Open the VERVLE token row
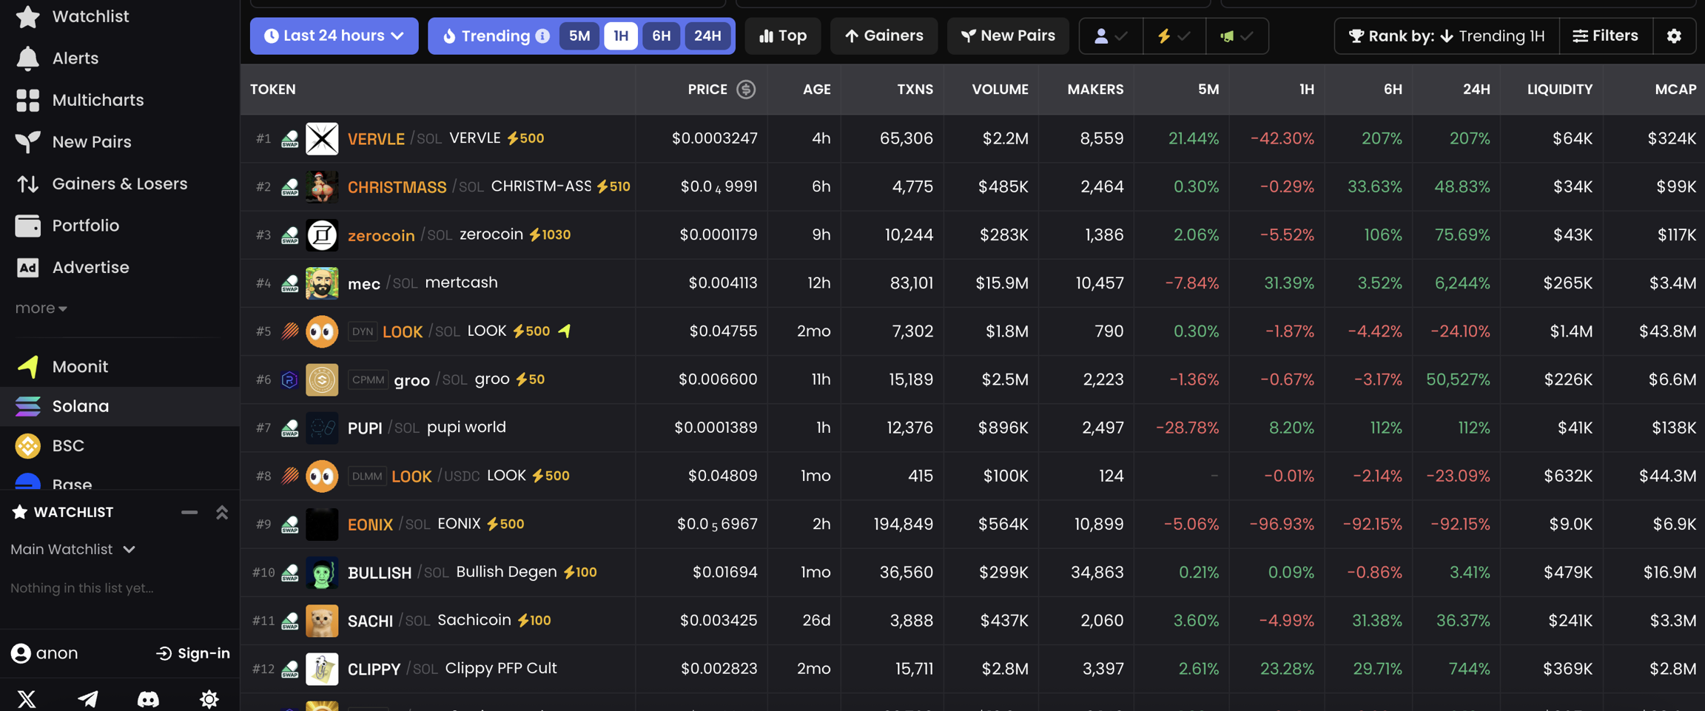The image size is (1705, 711). pyautogui.click(x=376, y=139)
